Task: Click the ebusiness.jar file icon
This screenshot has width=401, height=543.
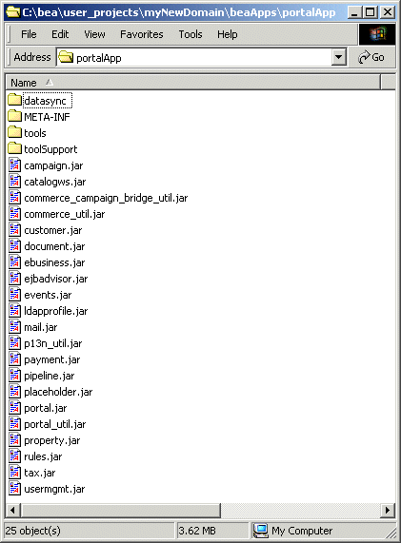Action: (14, 262)
